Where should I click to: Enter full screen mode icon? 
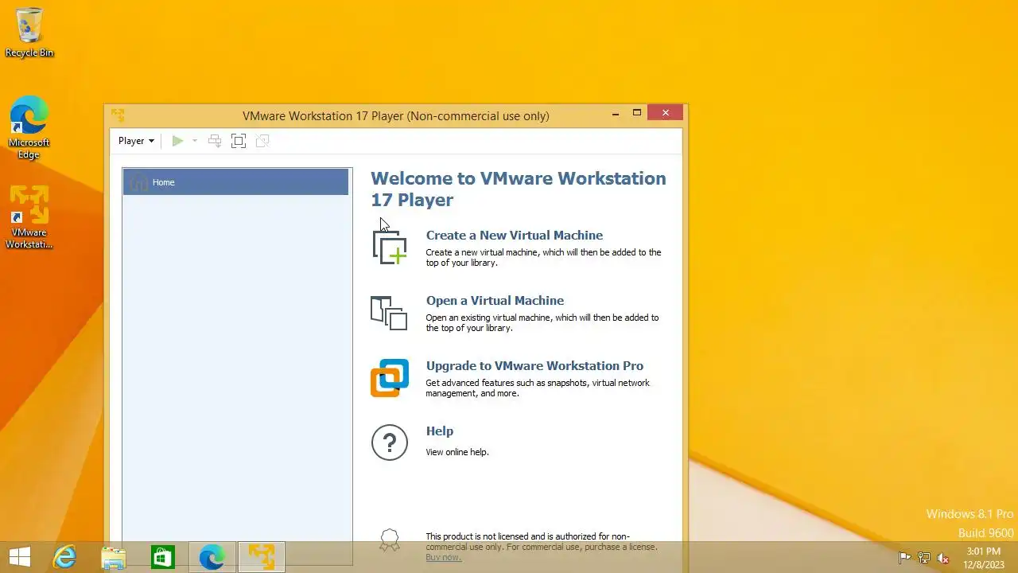click(239, 141)
